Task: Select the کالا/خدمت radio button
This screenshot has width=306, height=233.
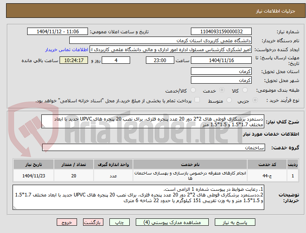Action: 193,90
